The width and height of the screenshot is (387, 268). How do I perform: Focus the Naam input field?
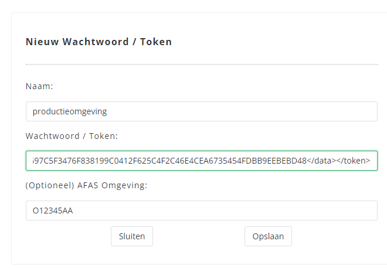201,111
